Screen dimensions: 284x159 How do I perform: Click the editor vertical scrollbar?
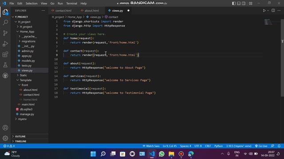[x=282, y=58]
